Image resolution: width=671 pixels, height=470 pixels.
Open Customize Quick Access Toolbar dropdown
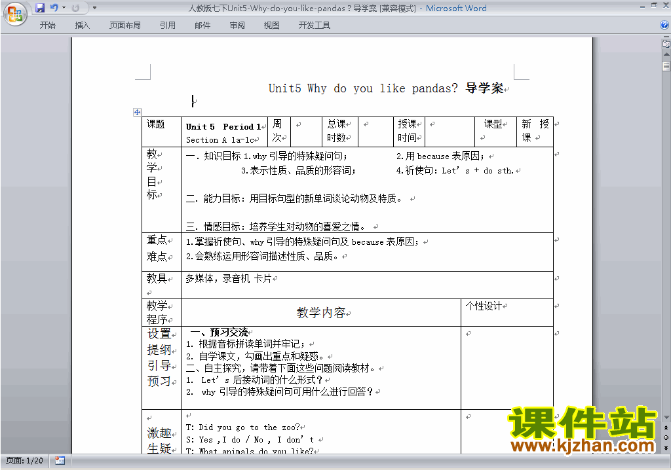(x=94, y=8)
